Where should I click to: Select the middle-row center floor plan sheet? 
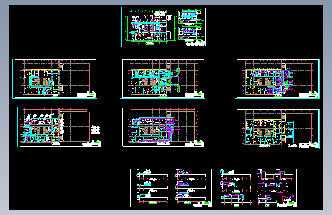point(163,78)
